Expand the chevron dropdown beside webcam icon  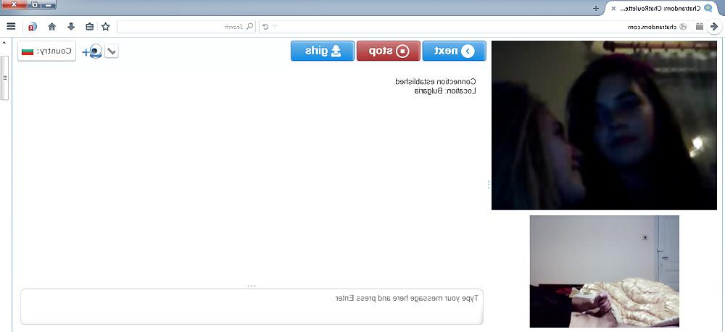coord(112,51)
